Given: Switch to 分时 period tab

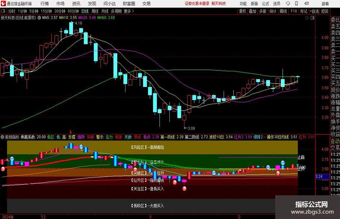Looking at the screenshot, I should [x=12, y=11].
